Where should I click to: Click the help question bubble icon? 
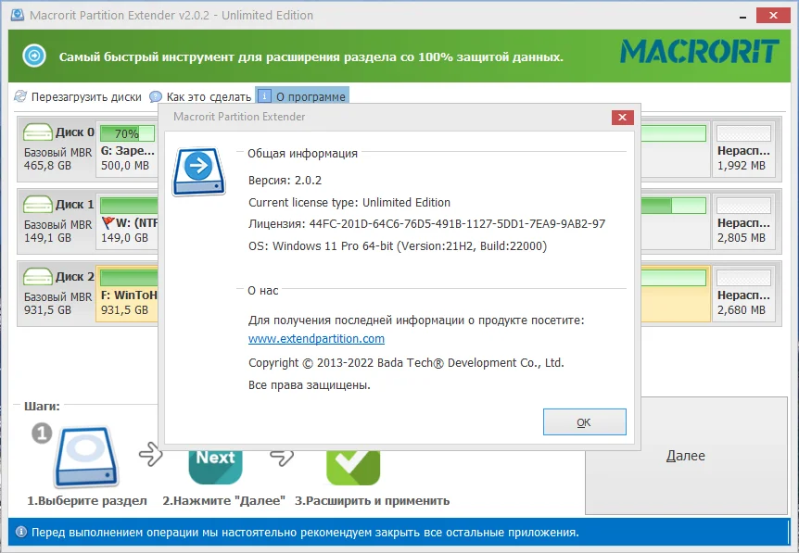[156, 96]
